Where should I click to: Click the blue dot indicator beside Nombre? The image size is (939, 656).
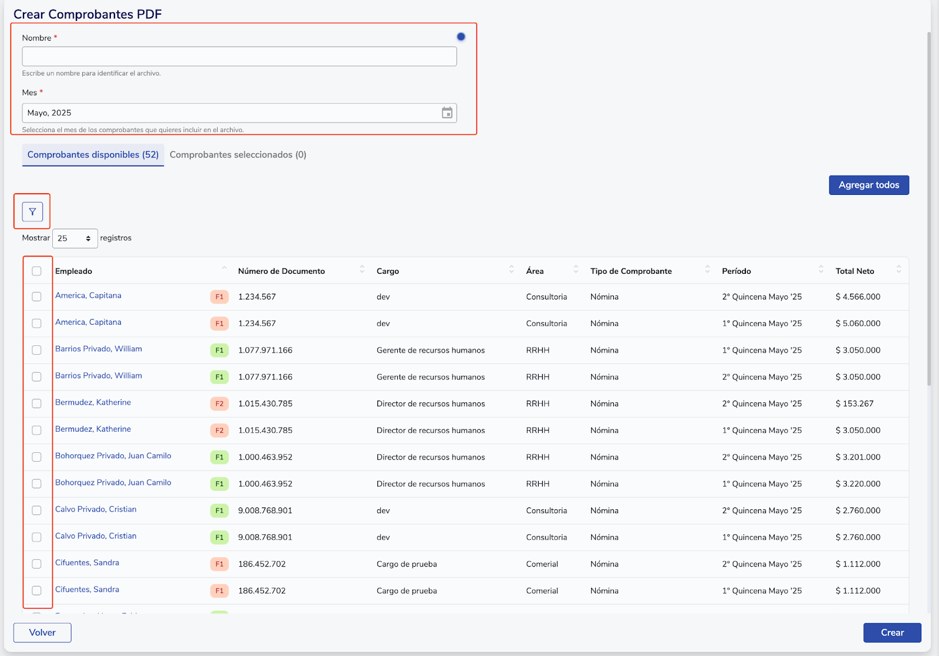(x=461, y=37)
